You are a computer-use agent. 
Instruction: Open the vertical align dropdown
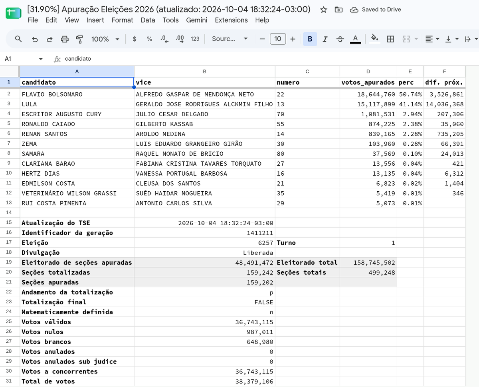[452, 39]
